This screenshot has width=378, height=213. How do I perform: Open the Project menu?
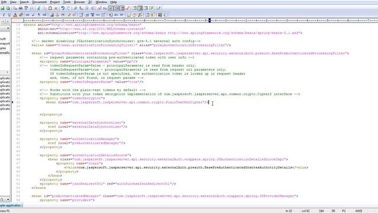pyautogui.click(x=55, y=2)
